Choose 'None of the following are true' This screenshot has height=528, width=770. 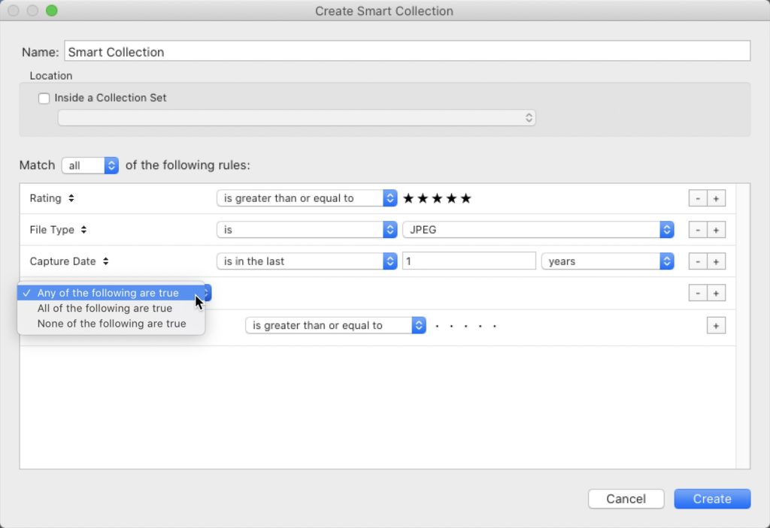point(111,324)
